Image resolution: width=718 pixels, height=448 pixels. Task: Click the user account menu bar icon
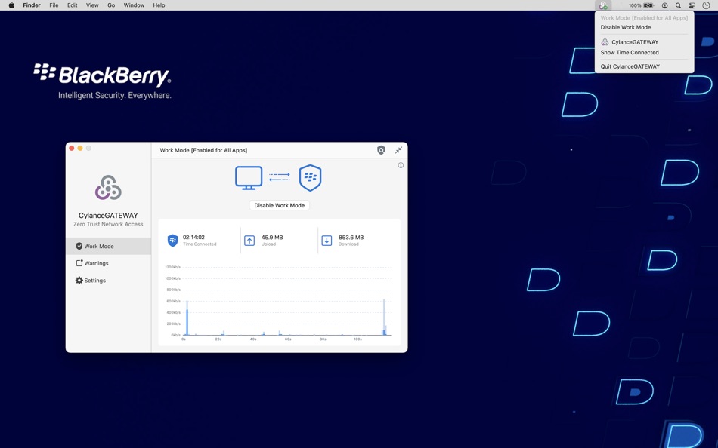(664, 5)
